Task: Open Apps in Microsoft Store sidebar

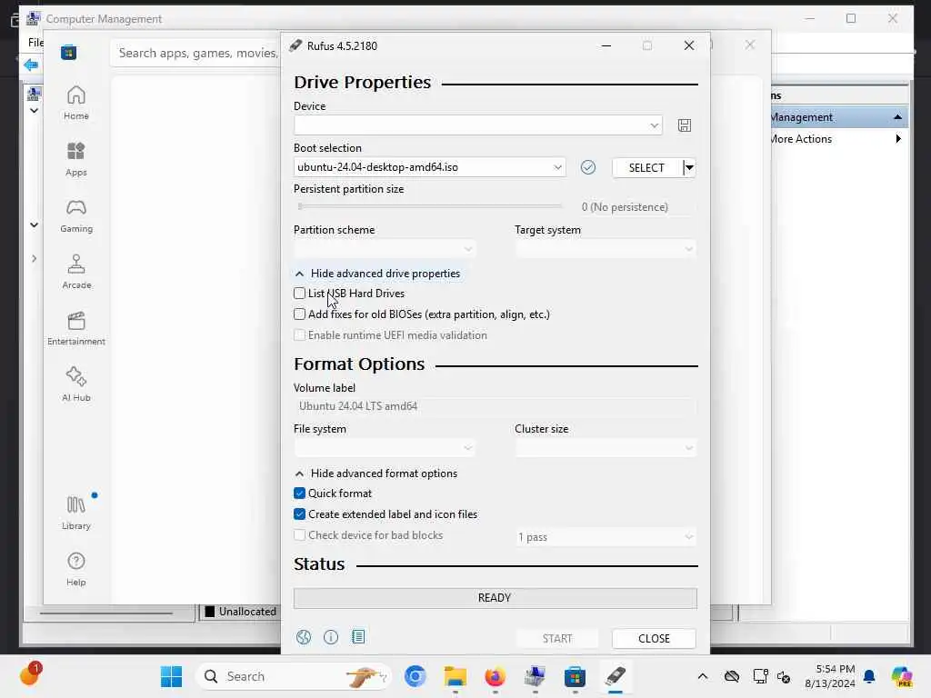Action: point(76,160)
